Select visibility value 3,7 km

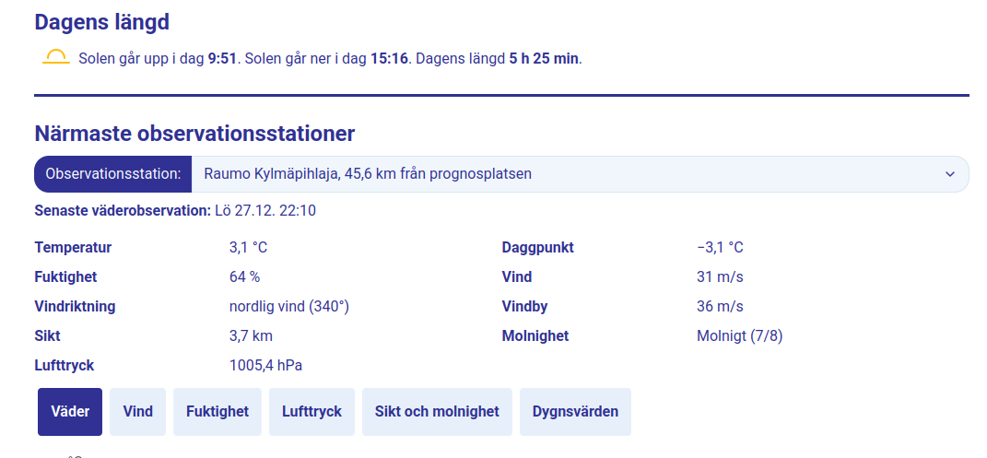[252, 336]
